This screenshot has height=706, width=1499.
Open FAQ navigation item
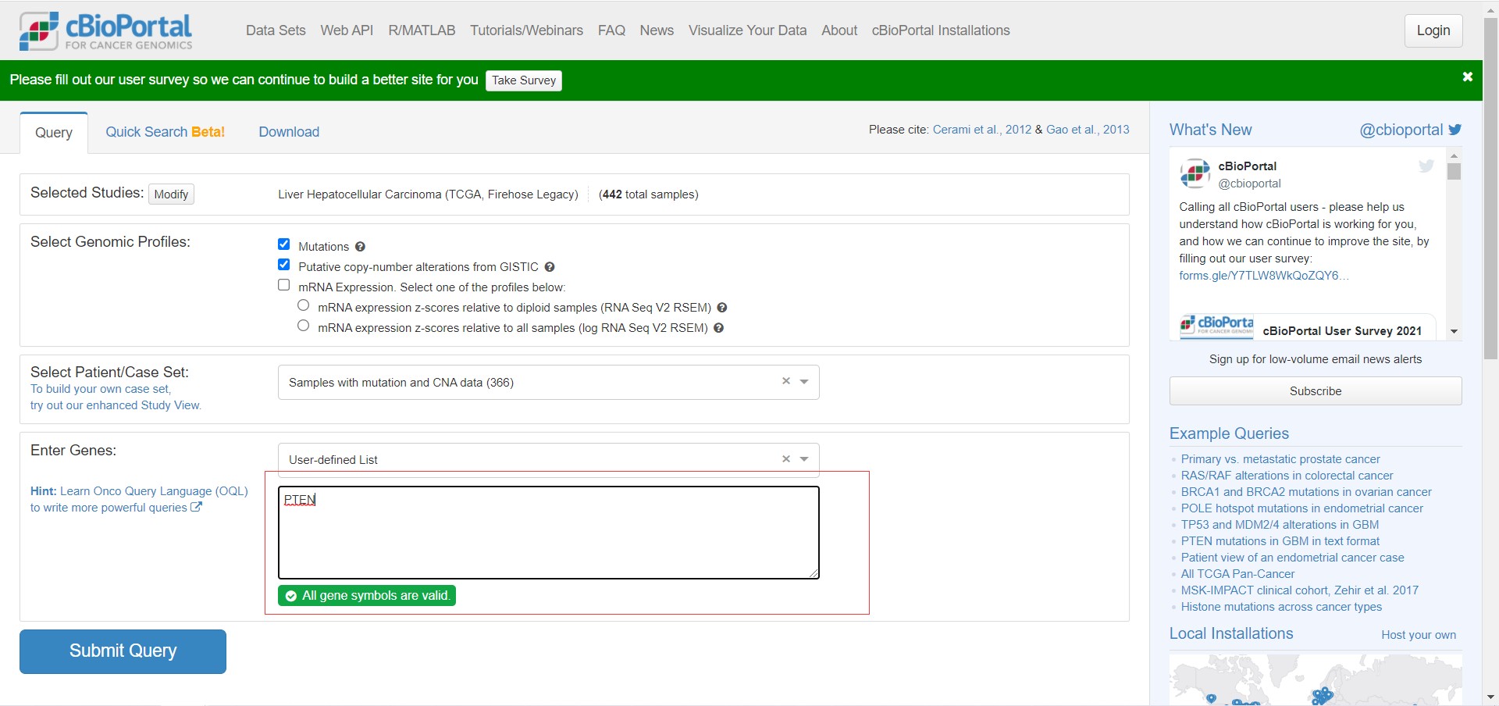point(611,30)
